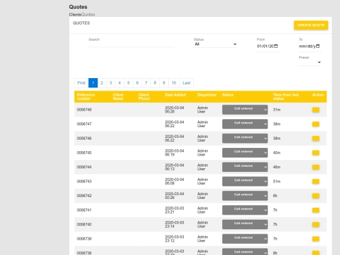
Task: Focus the Search input field
Action: tap(131, 44)
